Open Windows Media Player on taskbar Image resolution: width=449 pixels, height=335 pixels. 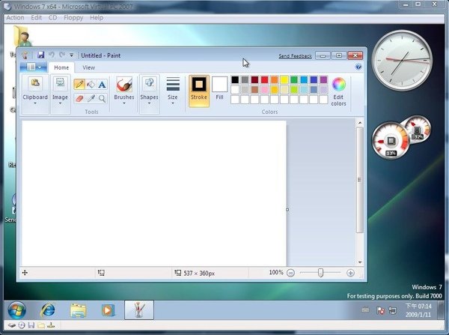(108, 310)
